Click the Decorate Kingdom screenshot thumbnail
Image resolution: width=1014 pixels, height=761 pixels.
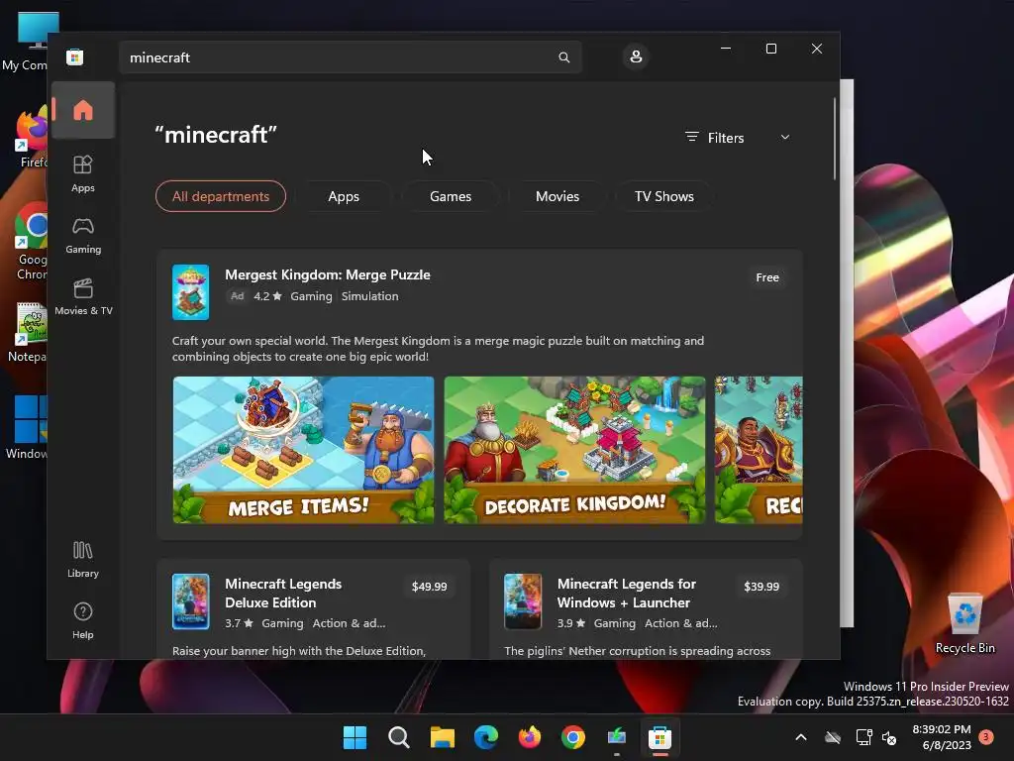click(575, 450)
